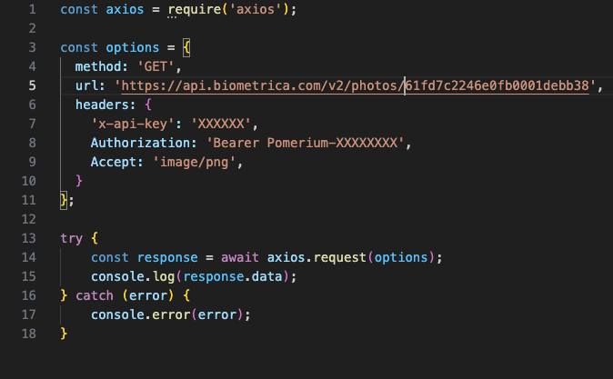Click 'console.error' on line 17
613x379 pixels.
click(x=141, y=314)
